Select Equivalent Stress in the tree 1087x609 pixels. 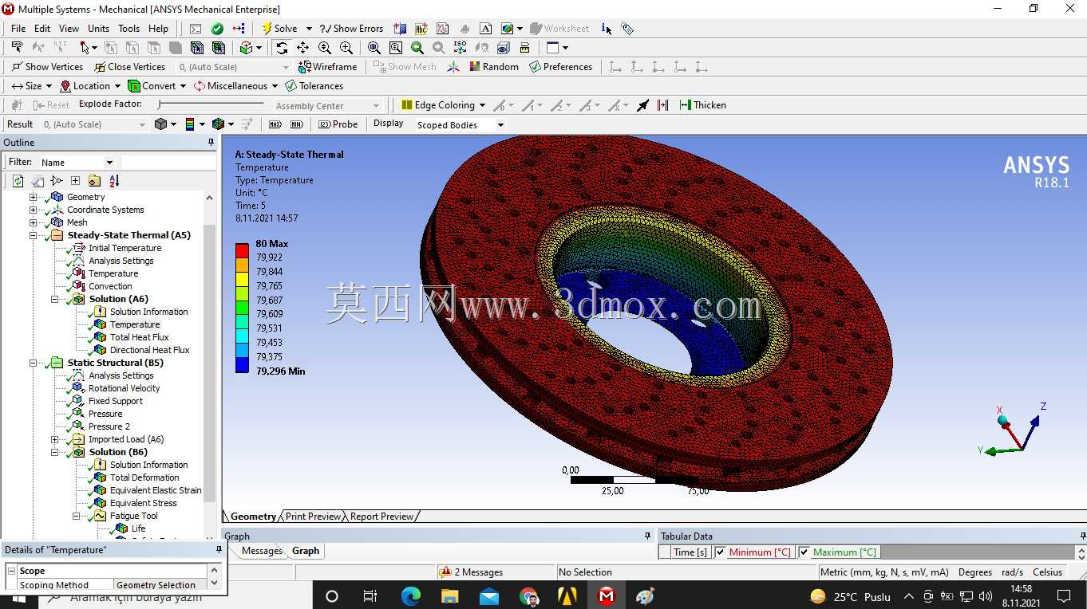coord(144,503)
